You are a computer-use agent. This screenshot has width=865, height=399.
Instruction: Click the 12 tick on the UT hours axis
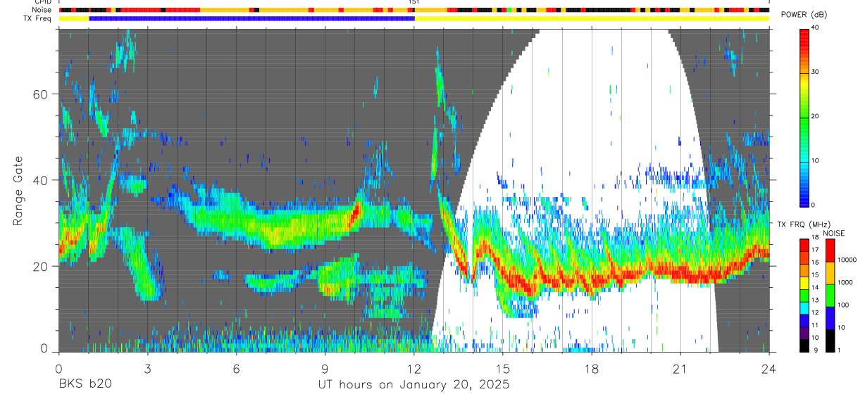[x=414, y=368]
